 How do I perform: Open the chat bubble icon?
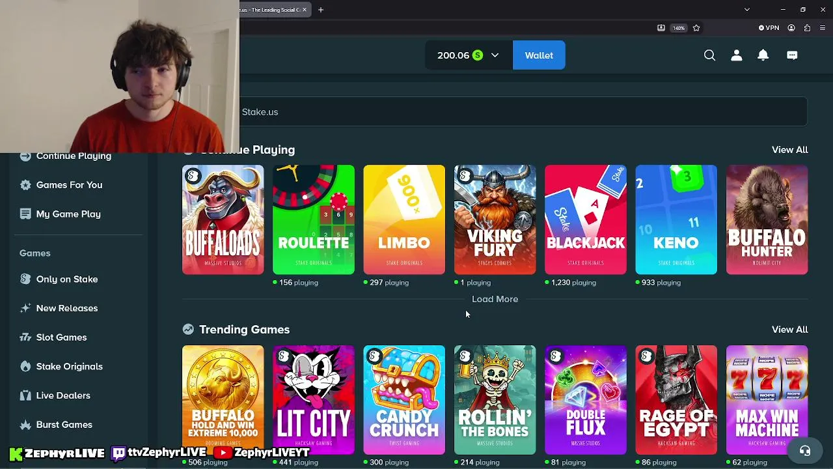[792, 55]
